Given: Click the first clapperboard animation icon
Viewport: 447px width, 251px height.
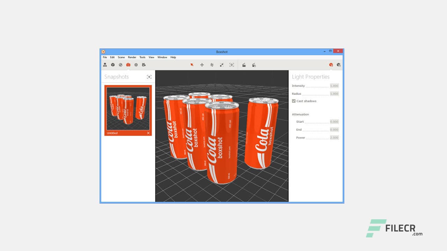Looking at the screenshot, I should pyautogui.click(x=244, y=65).
